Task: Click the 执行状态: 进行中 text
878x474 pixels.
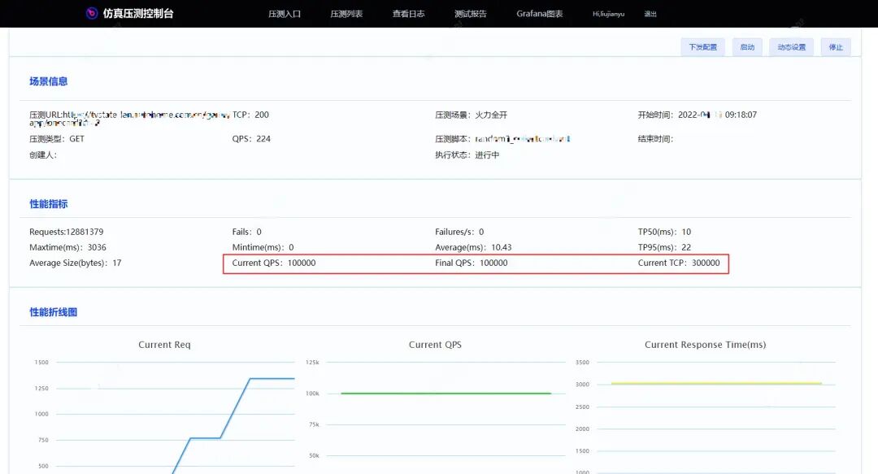Action: click(467, 154)
